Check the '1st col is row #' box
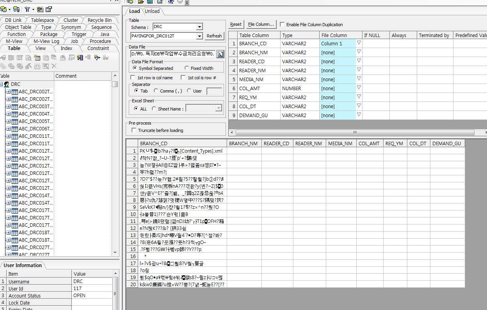The height and width of the screenshot is (310, 487). point(183,78)
